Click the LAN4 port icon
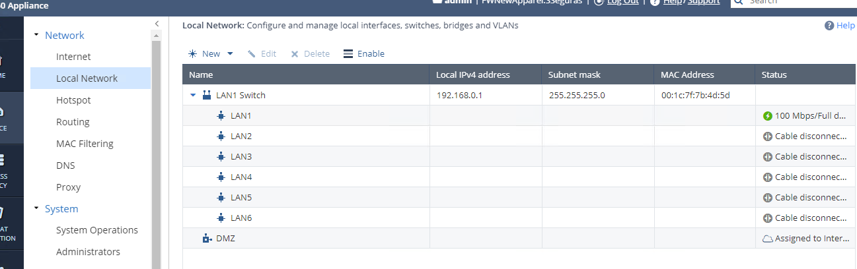This screenshot has height=269, width=857. pos(221,177)
